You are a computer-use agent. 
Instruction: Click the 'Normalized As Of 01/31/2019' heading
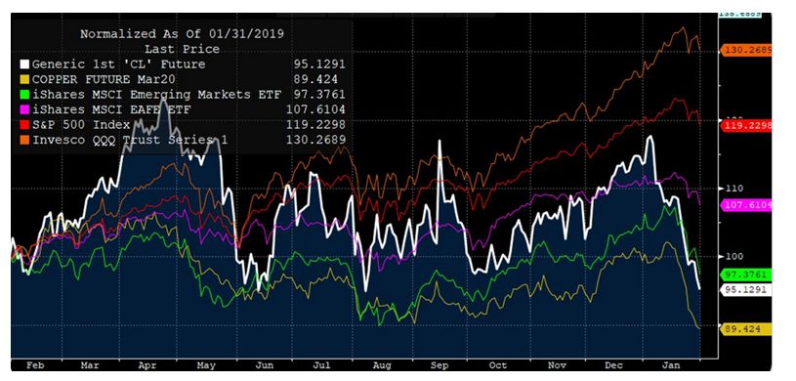(183, 34)
